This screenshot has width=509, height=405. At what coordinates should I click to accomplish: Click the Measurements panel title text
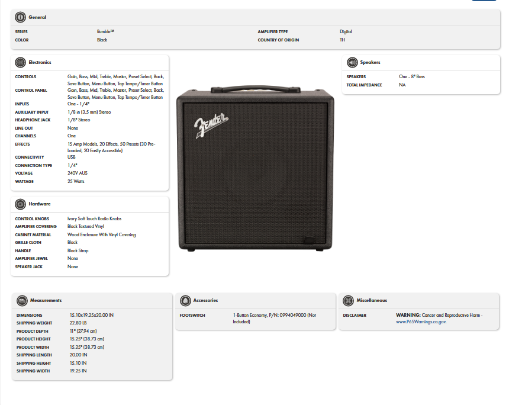pos(46,300)
